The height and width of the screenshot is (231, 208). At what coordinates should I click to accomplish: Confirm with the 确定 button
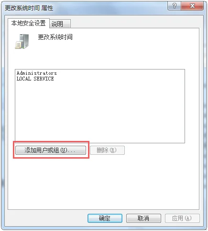pos(105,218)
